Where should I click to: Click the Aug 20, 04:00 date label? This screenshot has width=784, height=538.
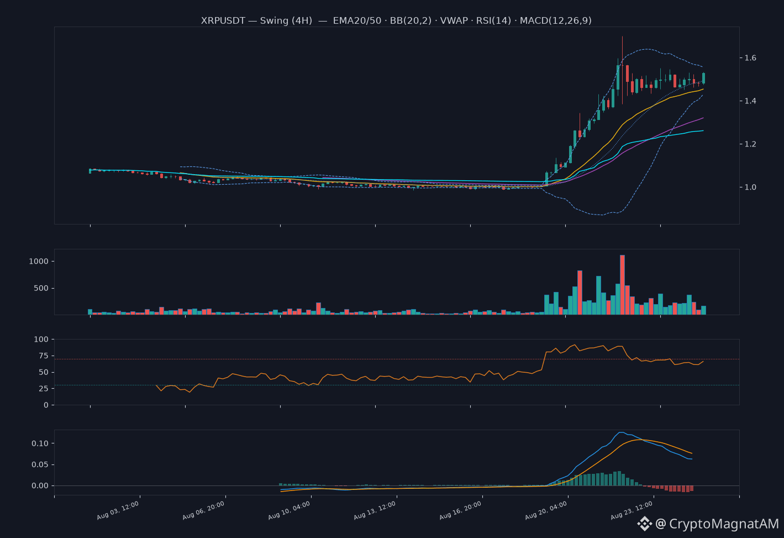(546, 510)
